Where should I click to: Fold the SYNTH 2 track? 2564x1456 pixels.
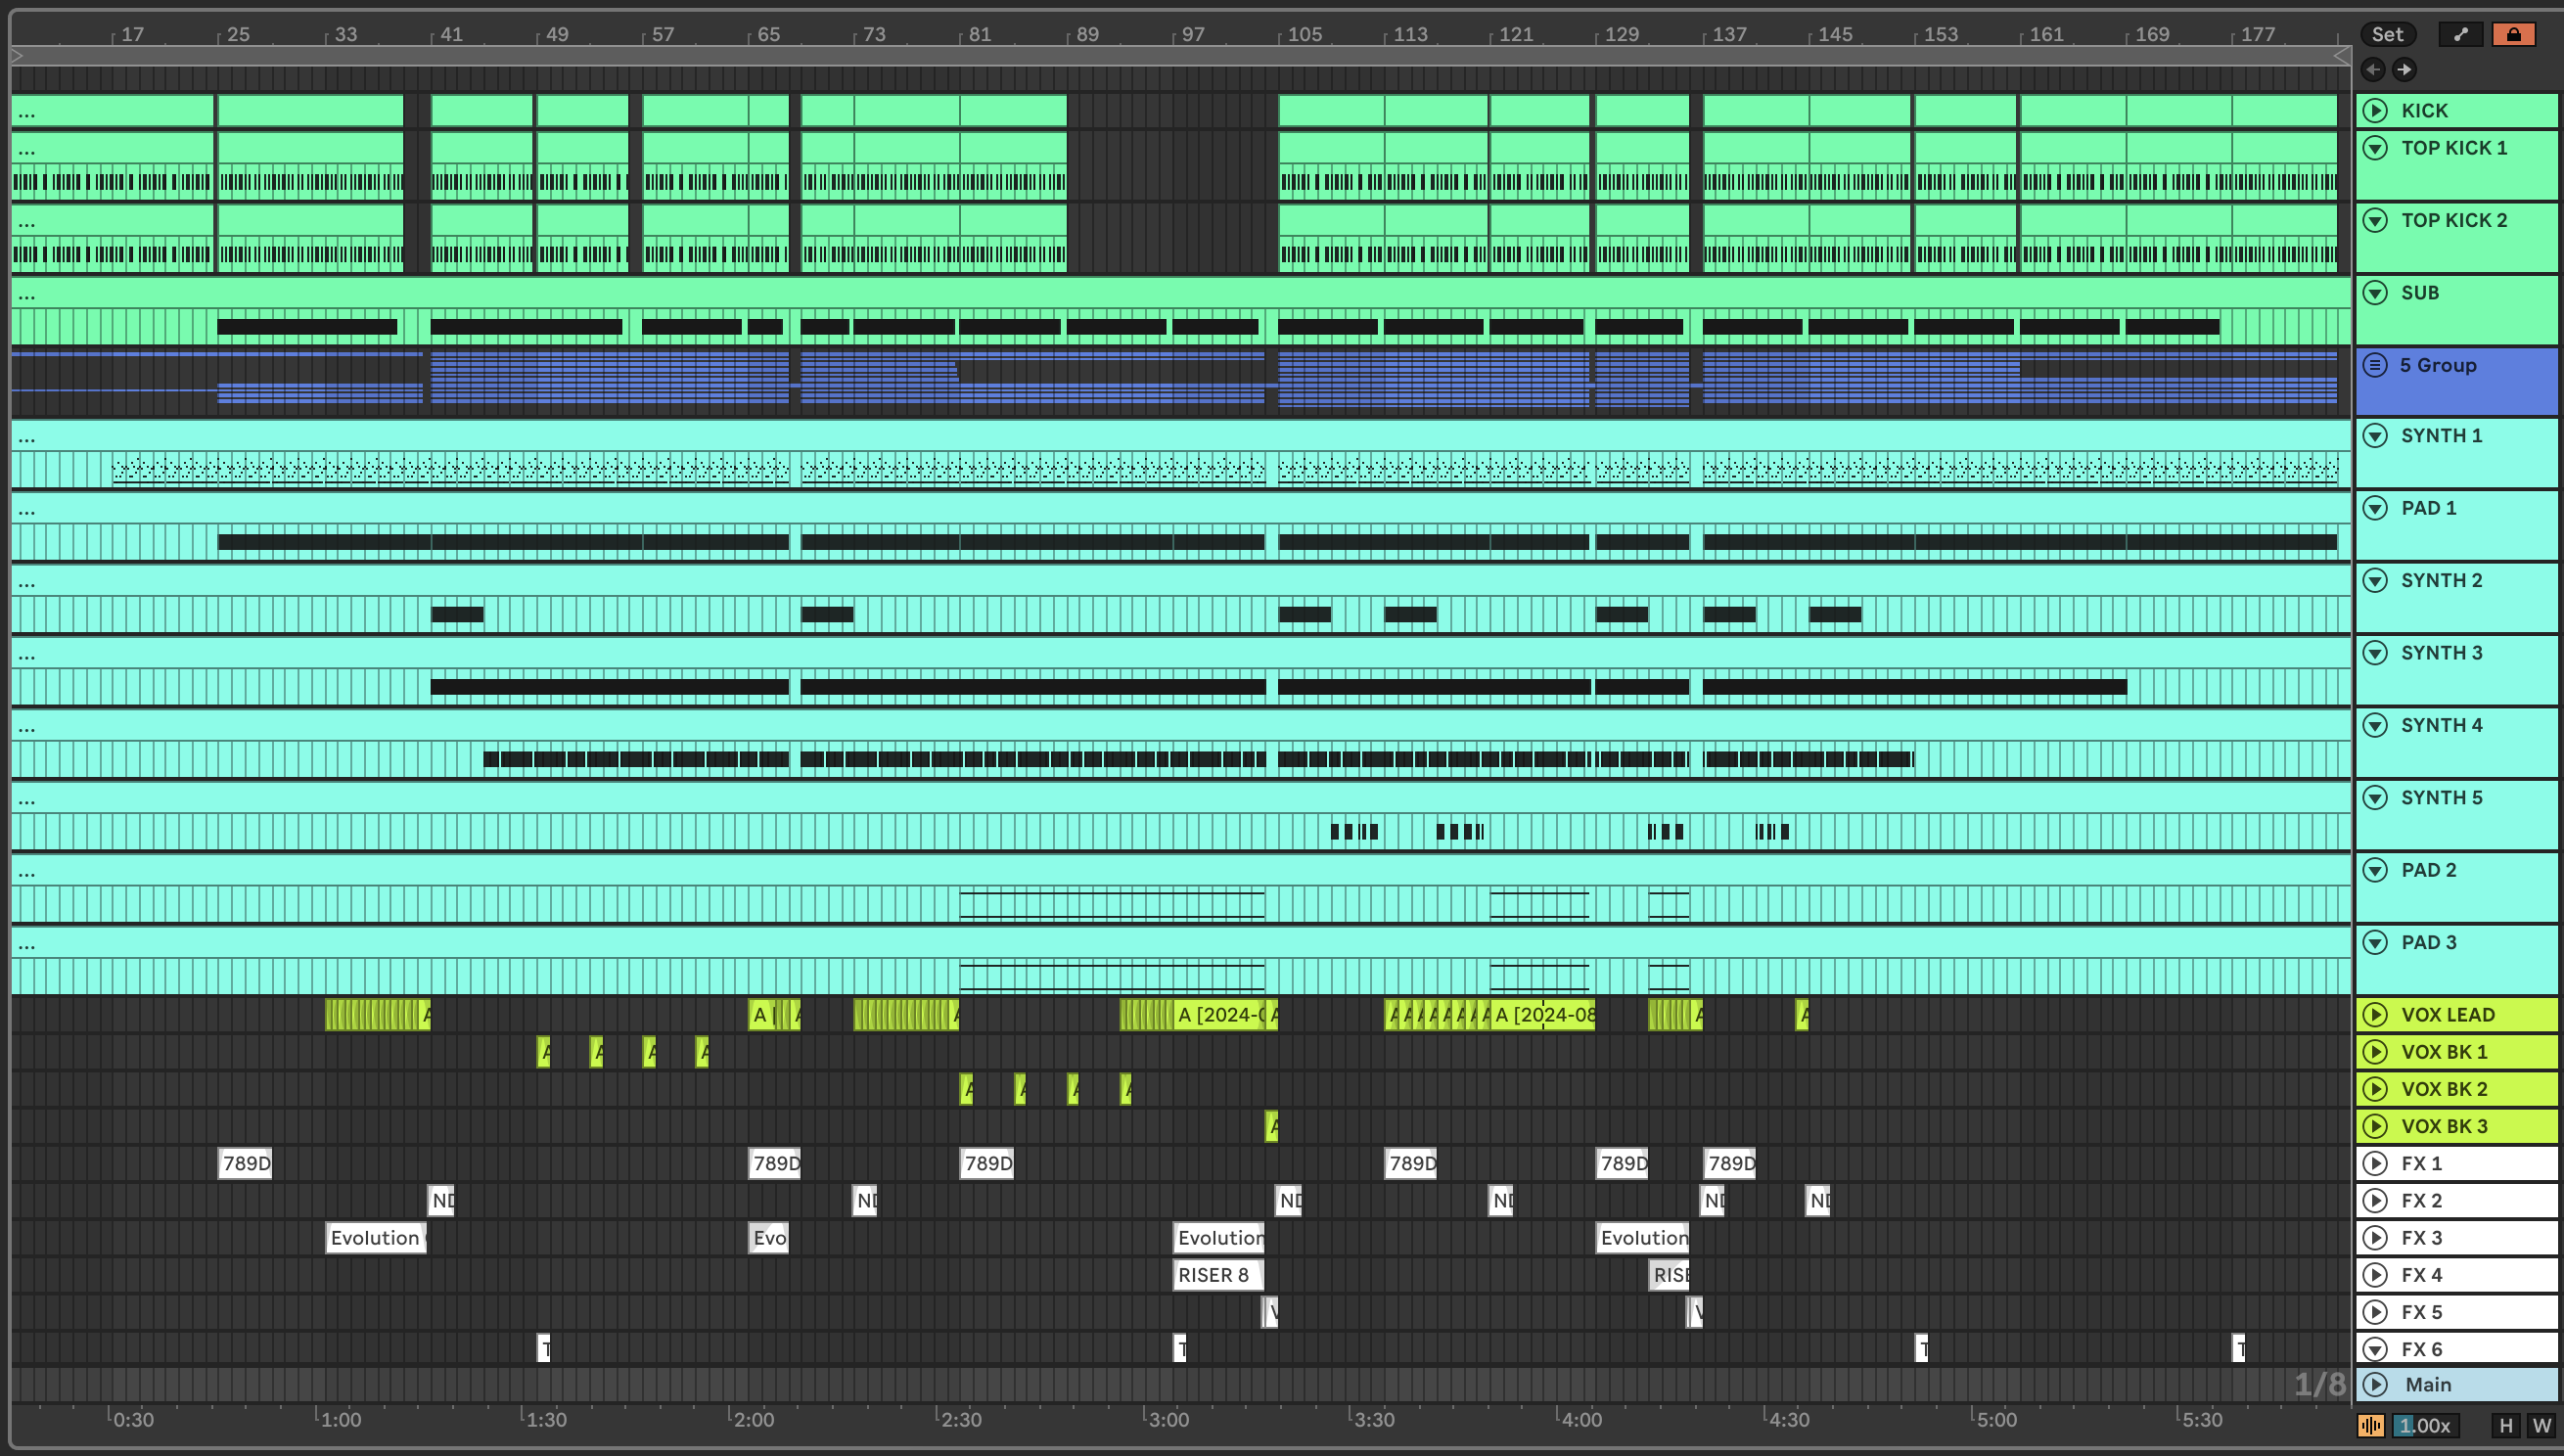(2375, 580)
